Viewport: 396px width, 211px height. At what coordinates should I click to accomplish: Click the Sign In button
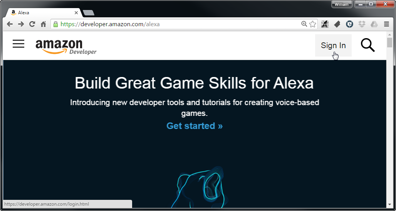pyautogui.click(x=333, y=45)
